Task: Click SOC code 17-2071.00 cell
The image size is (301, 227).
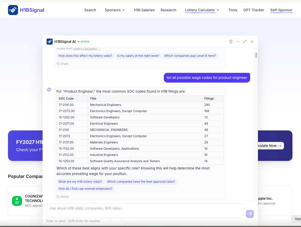Action: tap(72, 124)
